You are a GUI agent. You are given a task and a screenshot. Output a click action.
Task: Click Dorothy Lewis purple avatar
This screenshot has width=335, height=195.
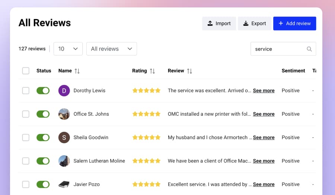(x=64, y=90)
